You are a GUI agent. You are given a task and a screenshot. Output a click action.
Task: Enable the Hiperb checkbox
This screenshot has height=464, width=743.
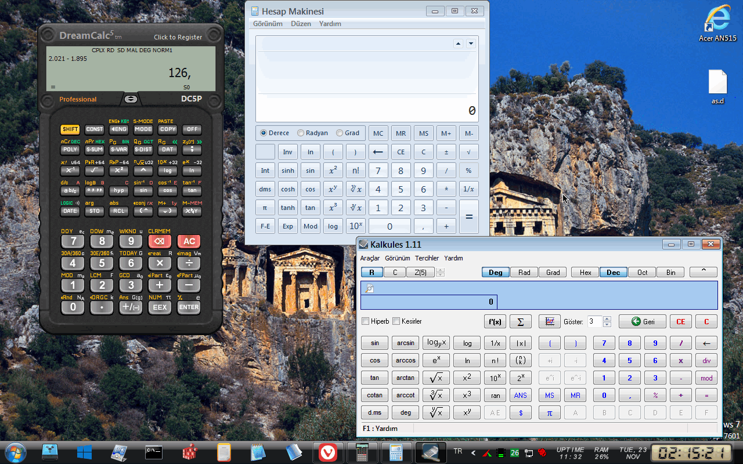coord(376,321)
